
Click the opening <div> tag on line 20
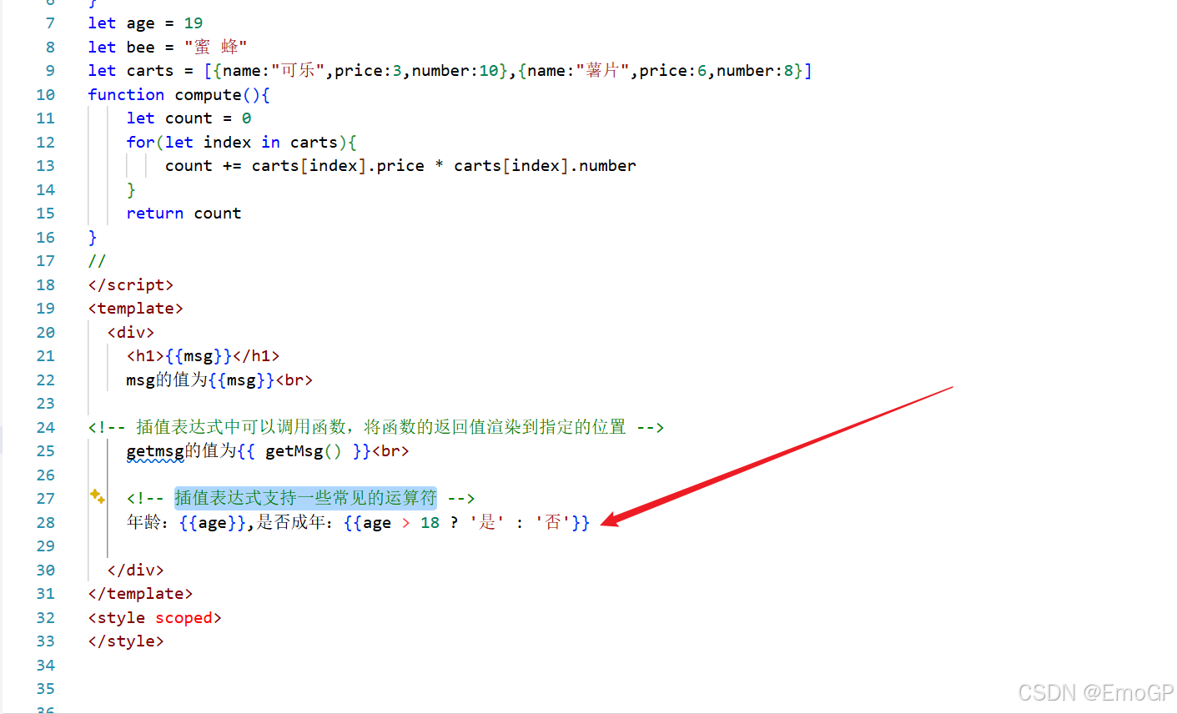pos(131,333)
